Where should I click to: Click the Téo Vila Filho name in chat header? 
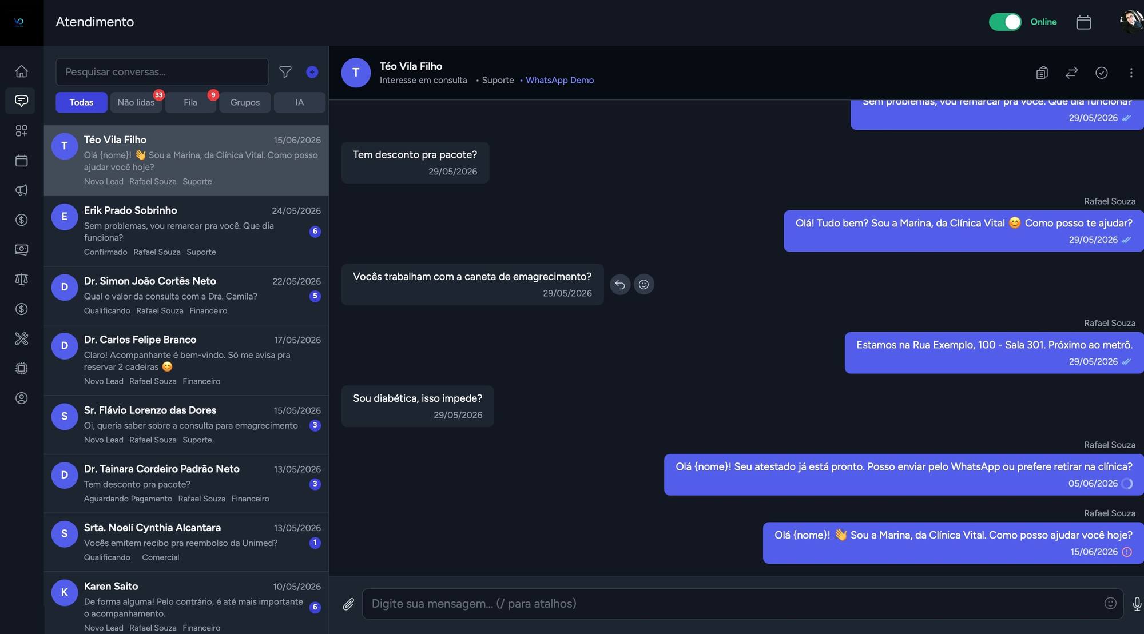click(x=411, y=66)
